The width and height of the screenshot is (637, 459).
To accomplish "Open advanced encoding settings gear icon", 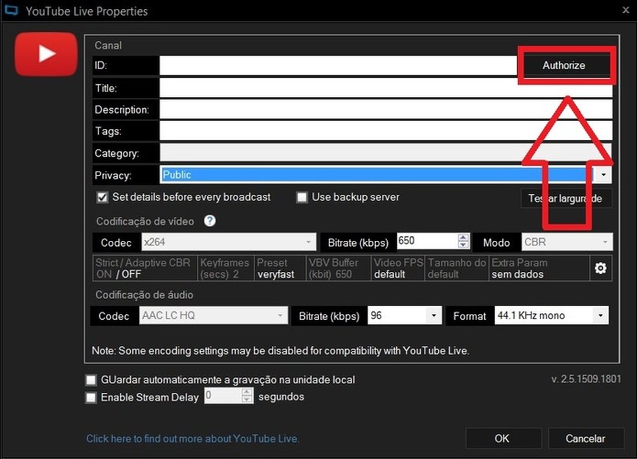I will [x=600, y=268].
